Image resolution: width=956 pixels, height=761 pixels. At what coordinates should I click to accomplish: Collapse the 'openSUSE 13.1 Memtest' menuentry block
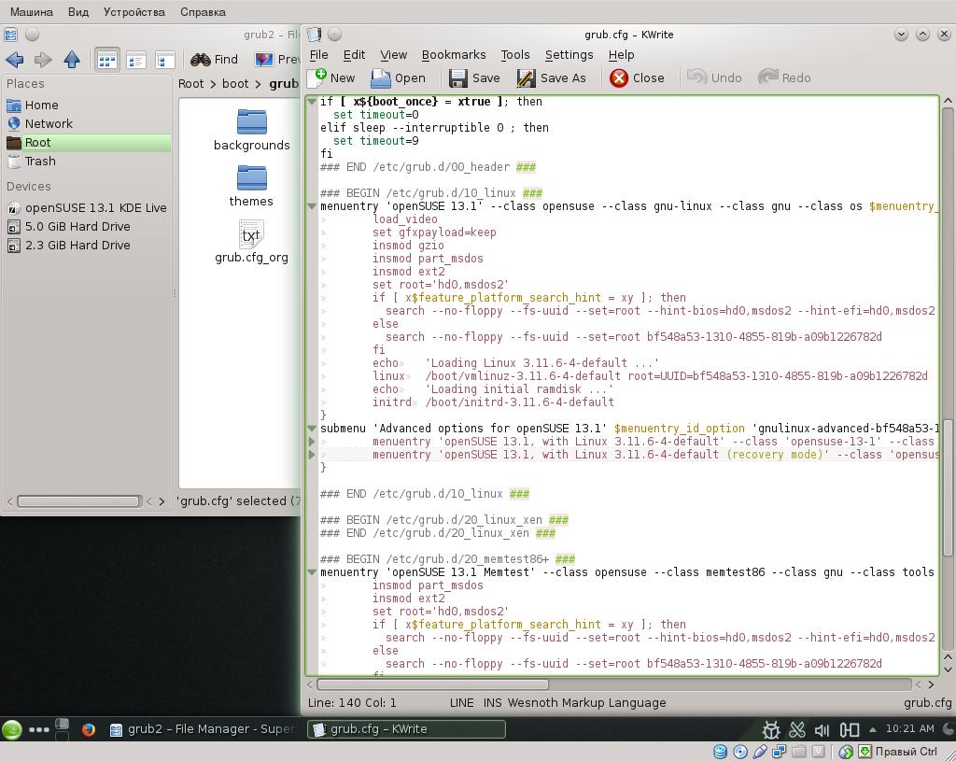(312, 572)
